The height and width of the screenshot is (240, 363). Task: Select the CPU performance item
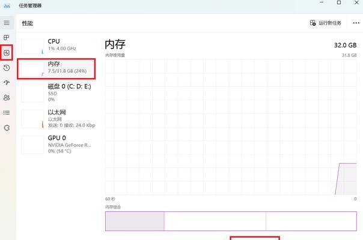(x=56, y=46)
